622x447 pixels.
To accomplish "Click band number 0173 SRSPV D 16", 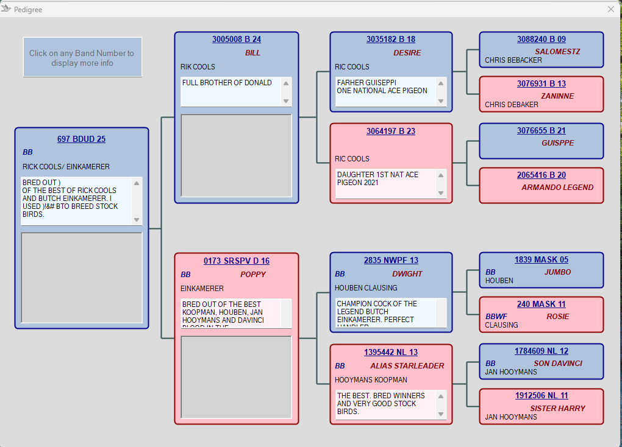I will point(237,261).
